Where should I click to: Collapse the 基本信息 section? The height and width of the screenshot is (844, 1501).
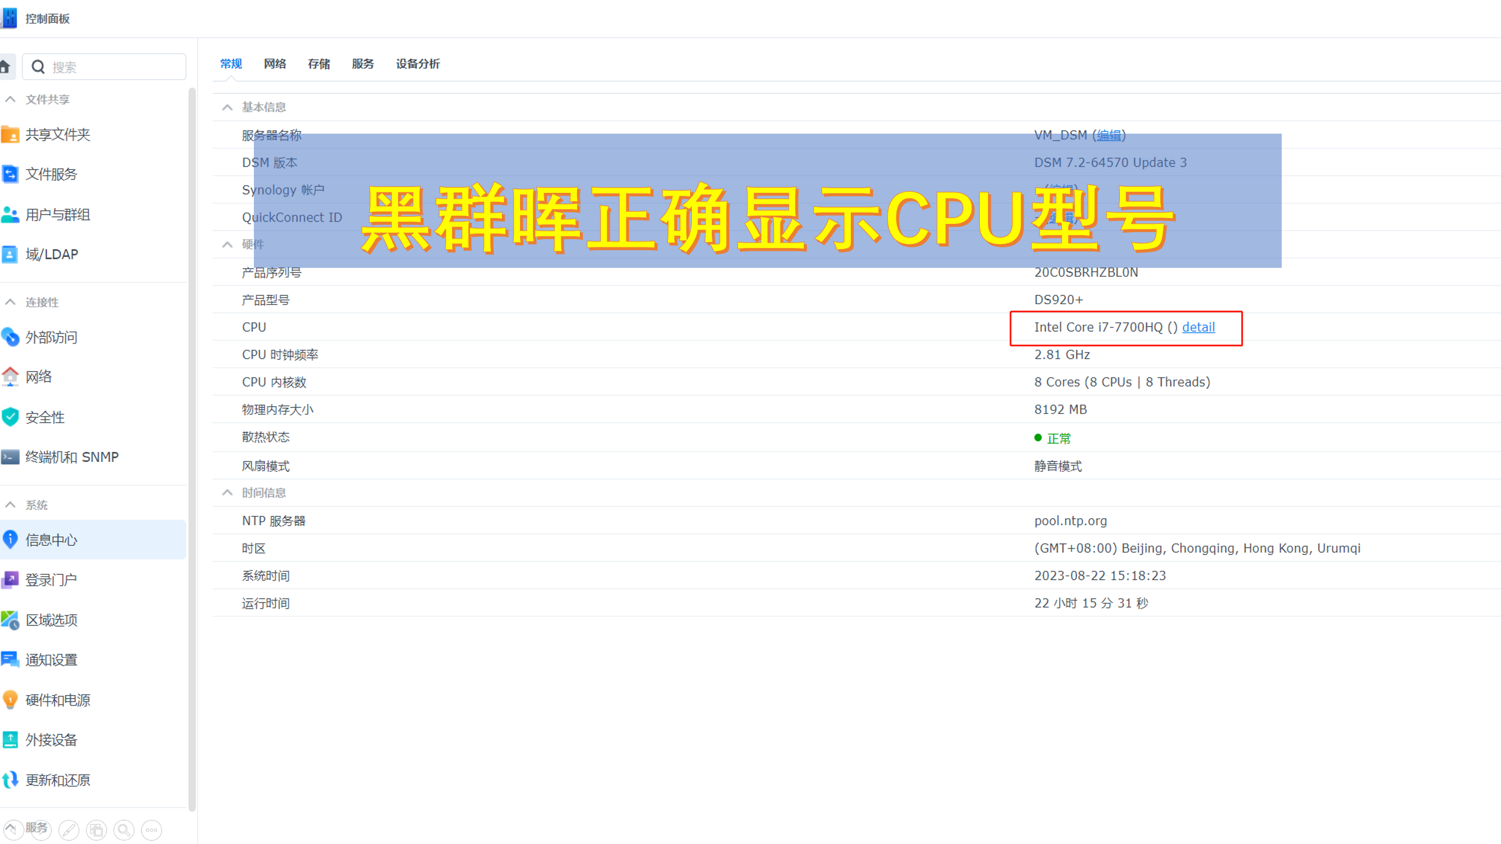(x=227, y=107)
